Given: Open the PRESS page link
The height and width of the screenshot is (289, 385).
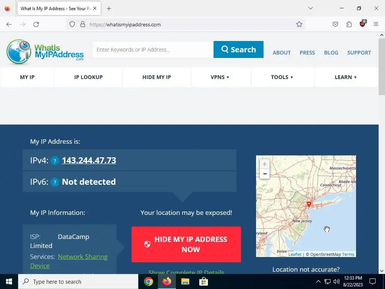Looking at the screenshot, I should (307, 53).
